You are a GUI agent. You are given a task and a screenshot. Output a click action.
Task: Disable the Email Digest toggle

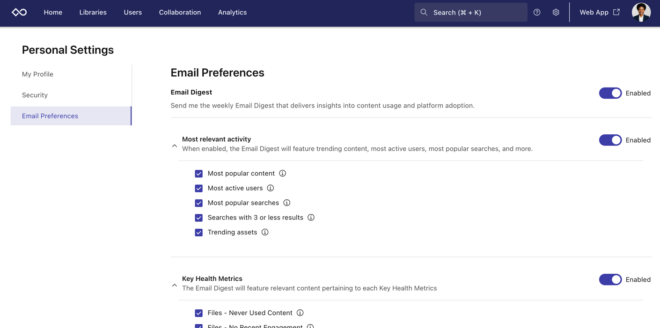[x=610, y=93]
